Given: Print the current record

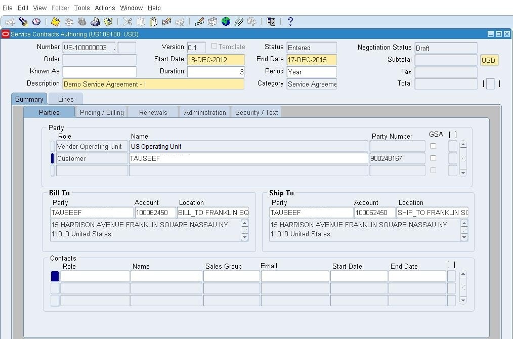Looking at the screenshot, I should [x=95, y=21].
